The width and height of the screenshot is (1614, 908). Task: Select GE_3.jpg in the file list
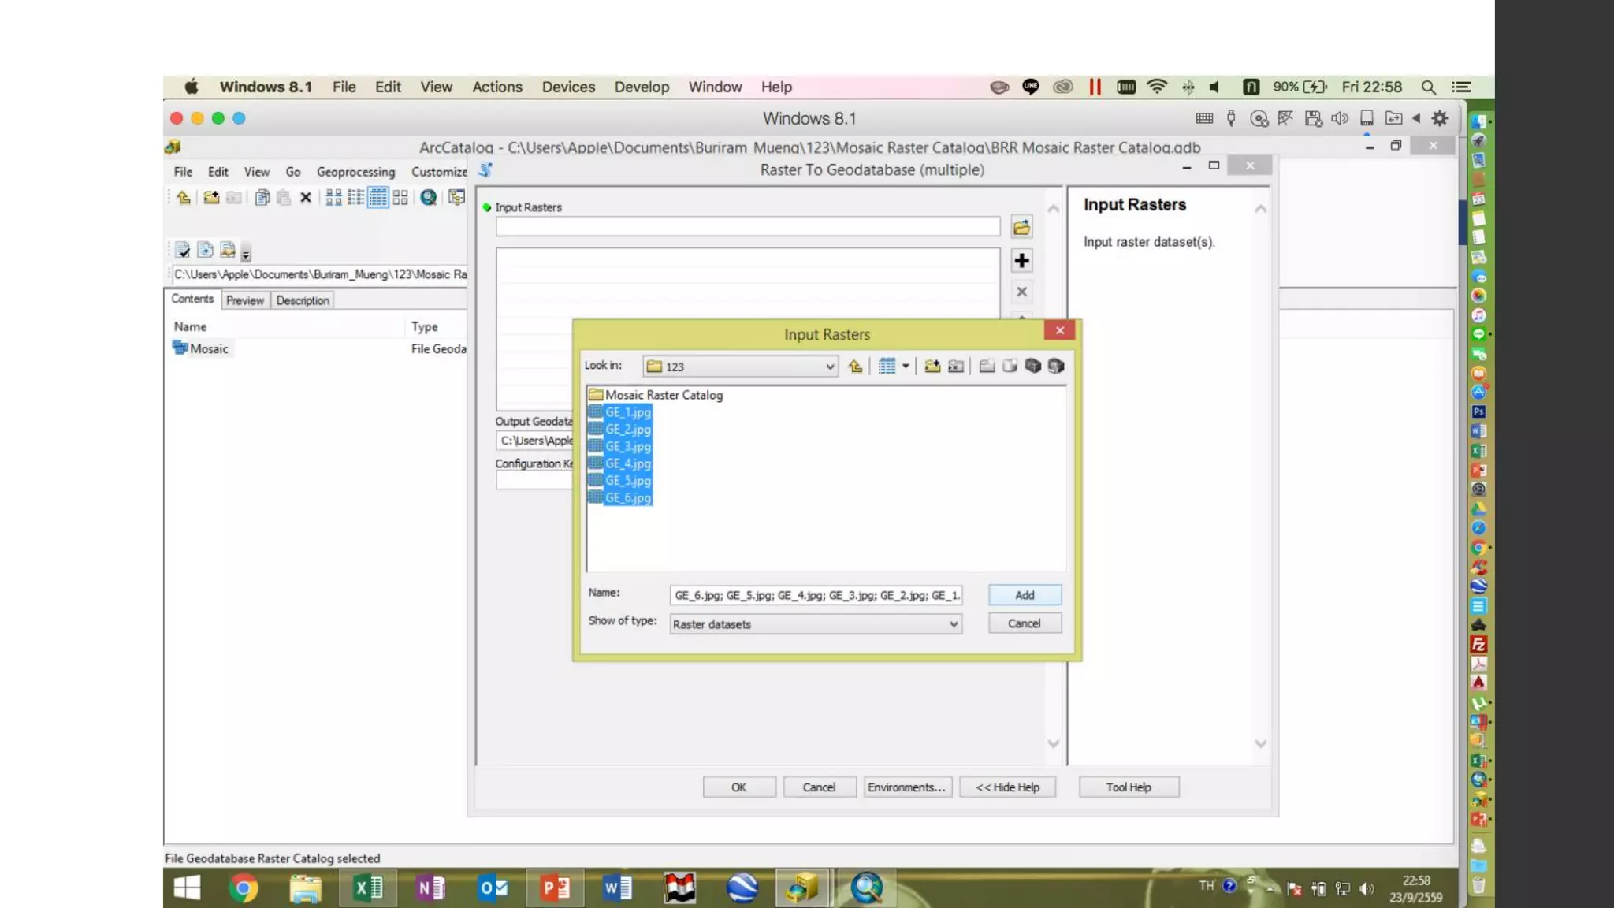click(627, 447)
